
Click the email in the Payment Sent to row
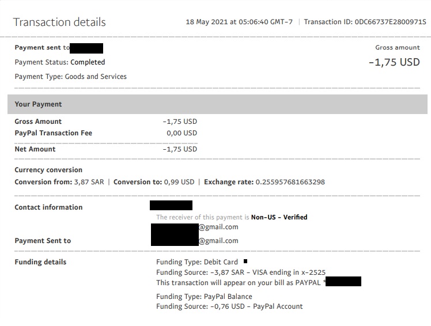(x=195, y=241)
